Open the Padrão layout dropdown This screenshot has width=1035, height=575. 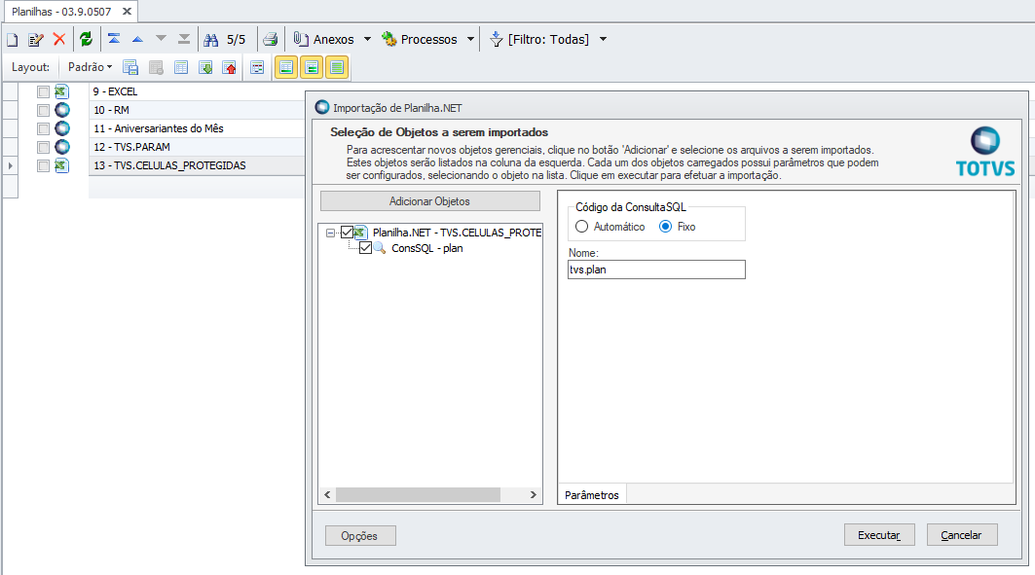[90, 67]
